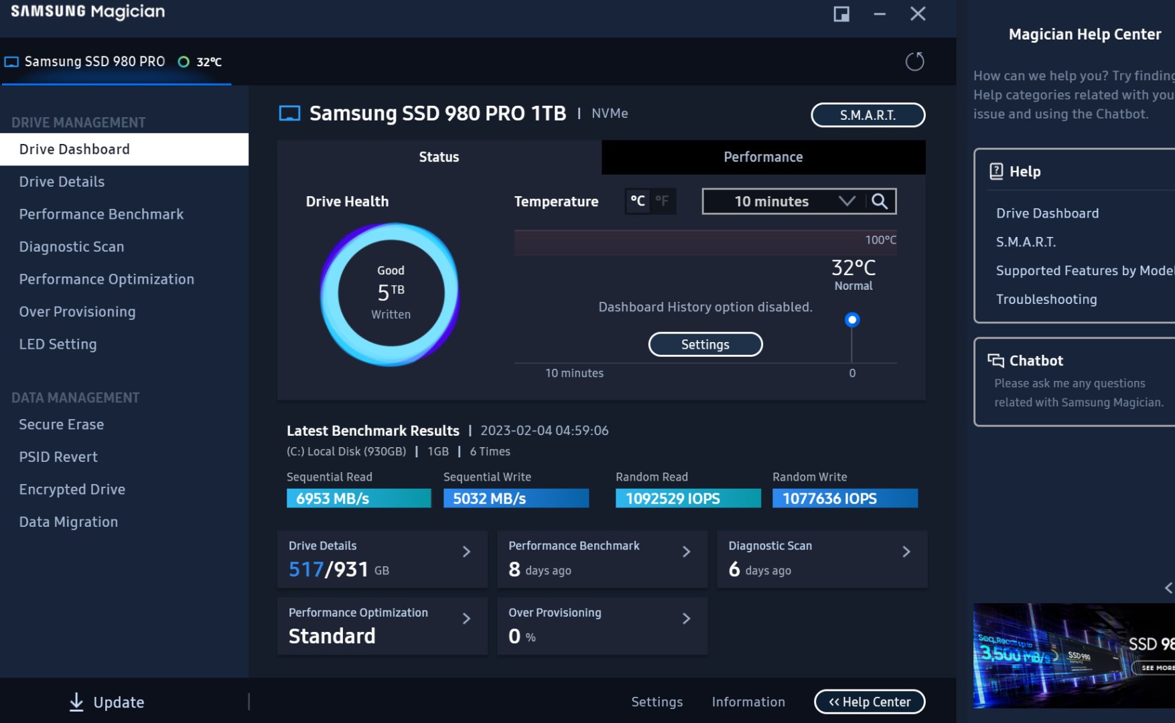Select Over Provisioning in the sidebar

tap(125, 312)
